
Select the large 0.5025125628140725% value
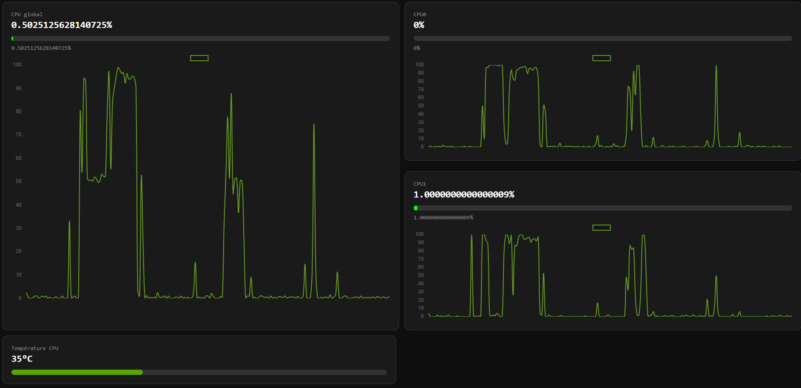pos(62,25)
